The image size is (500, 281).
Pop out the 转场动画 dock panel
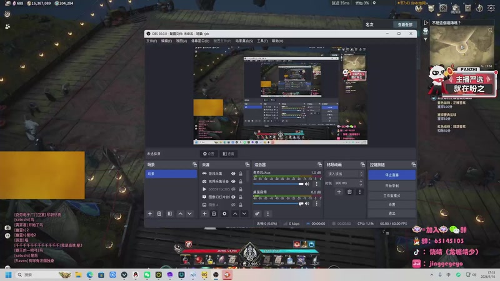click(362, 165)
